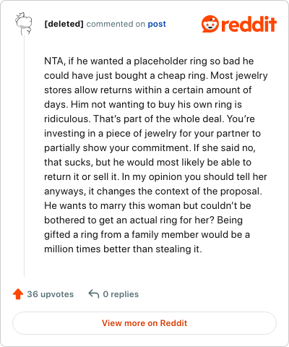Click the reply arrow icon
289x347 pixels.
click(x=94, y=294)
